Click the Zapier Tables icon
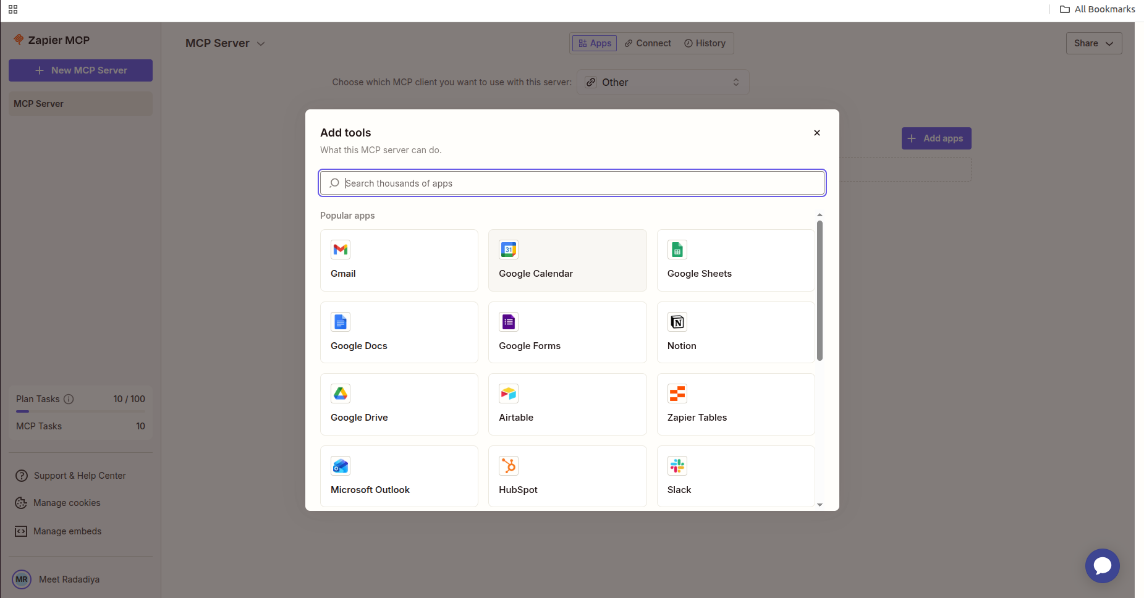This screenshot has width=1144, height=598. [x=677, y=394]
